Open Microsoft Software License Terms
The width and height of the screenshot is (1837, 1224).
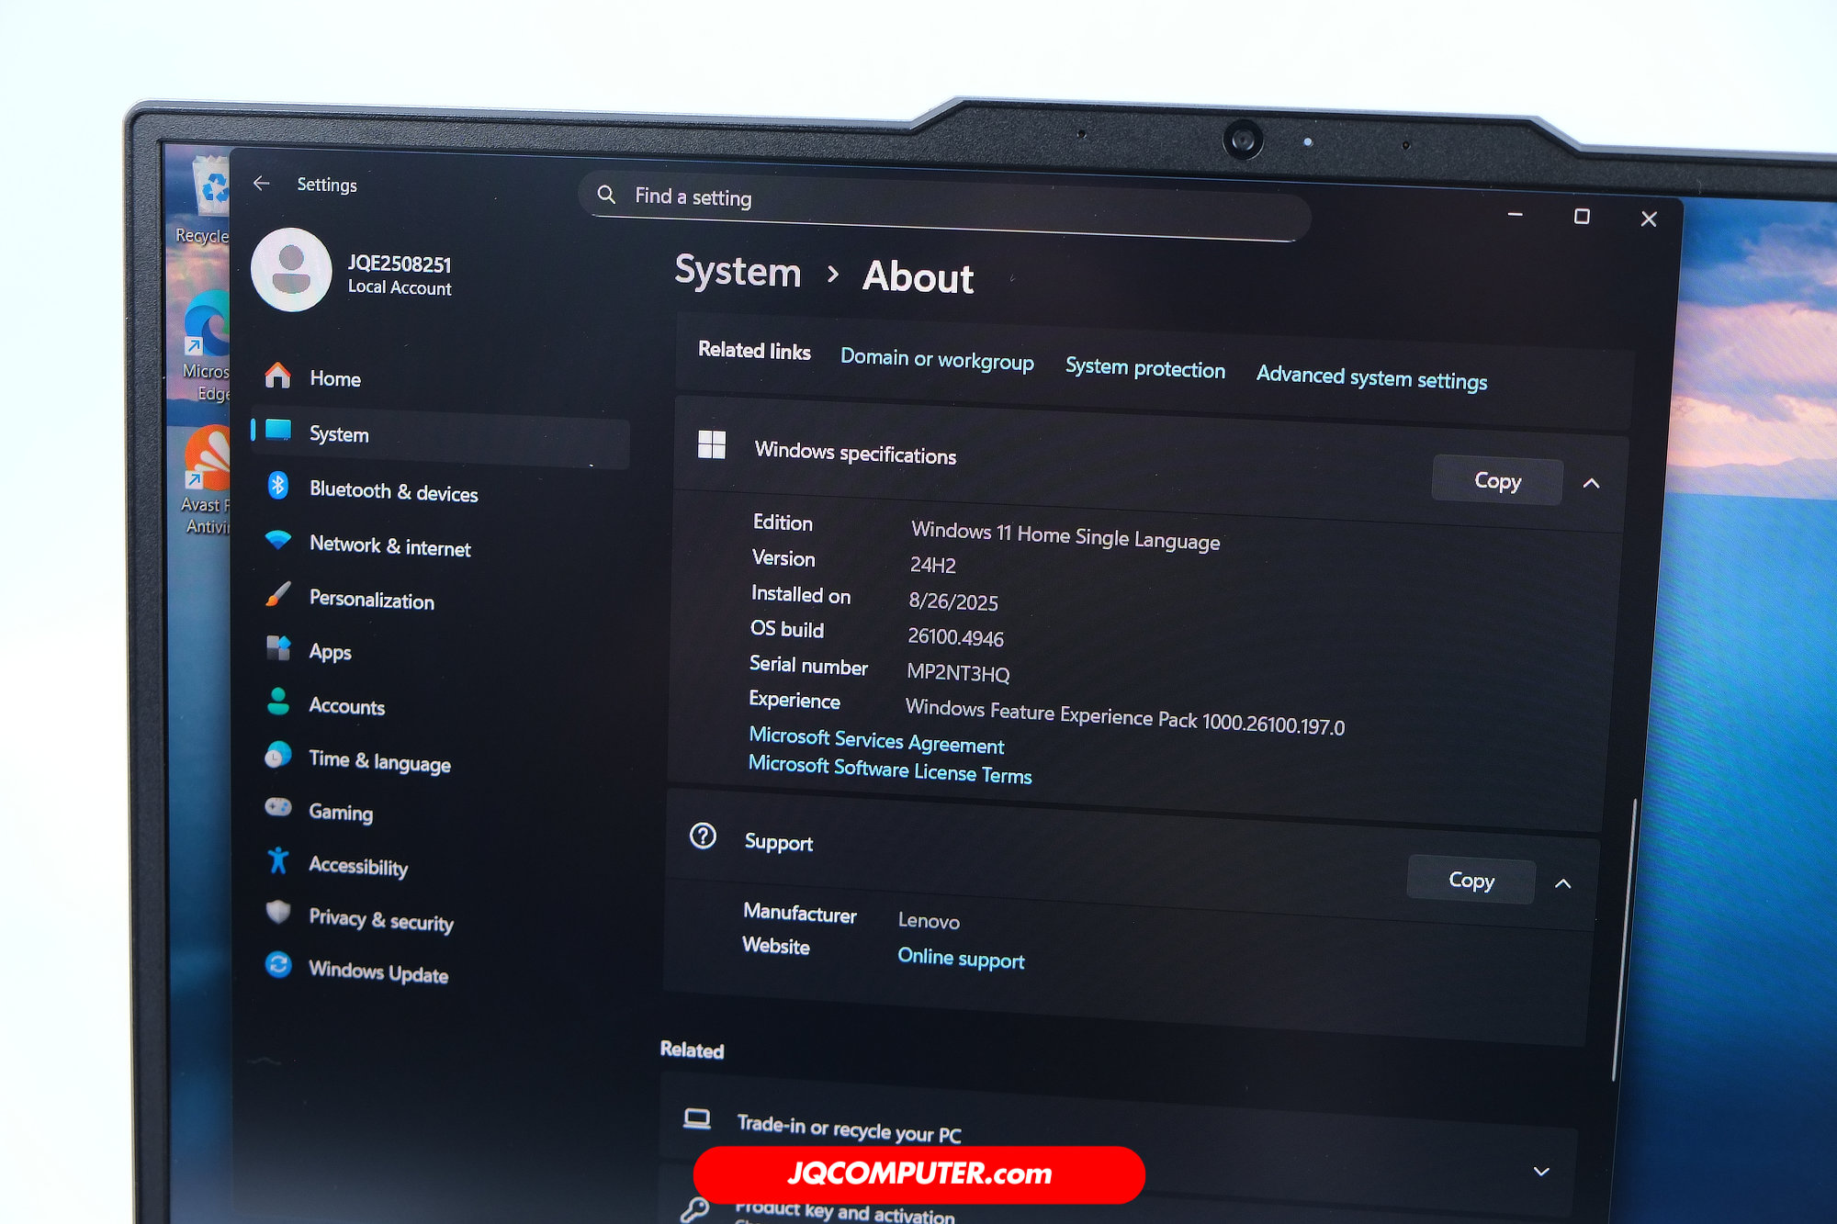[x=890, y=769]
